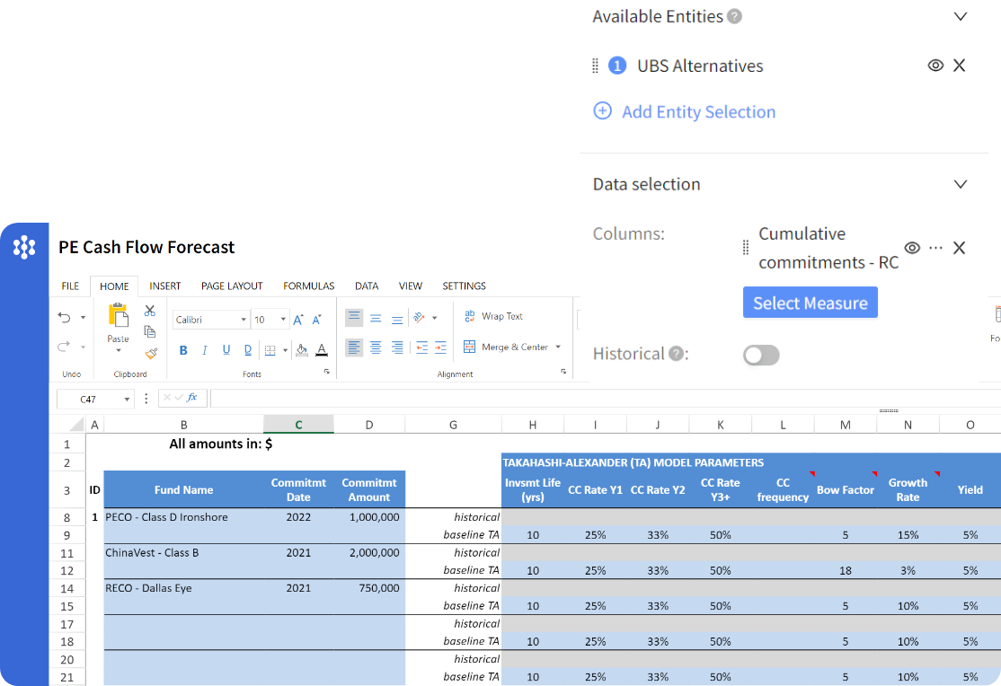This screenshot has height=686, width=1001.
Task: Toggle the Historical switch
Action: 761,356
